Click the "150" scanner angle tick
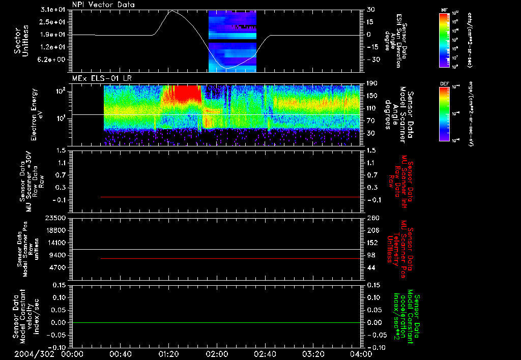The height and width of the screenshot is (360, 521). click(372, 96)
